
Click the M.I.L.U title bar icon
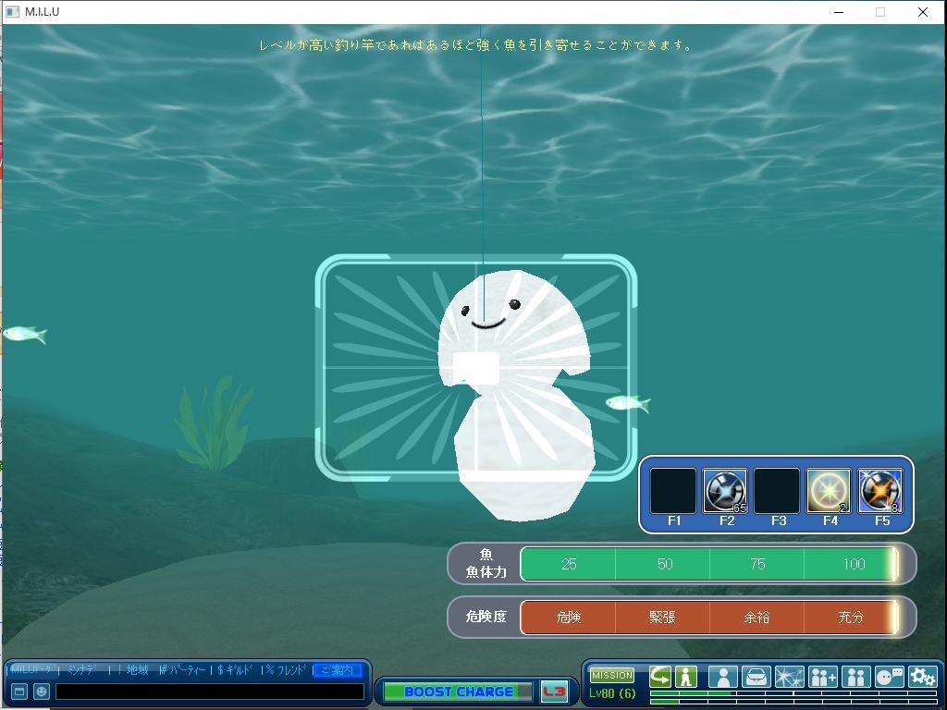tap(12, 11)
